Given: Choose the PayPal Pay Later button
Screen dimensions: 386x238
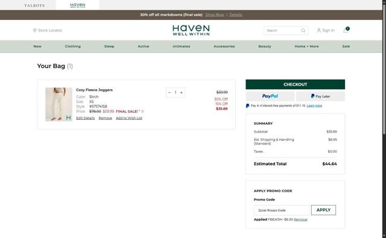Looking at the screenshot, I should pyautogui.click(x=320, y=96).
